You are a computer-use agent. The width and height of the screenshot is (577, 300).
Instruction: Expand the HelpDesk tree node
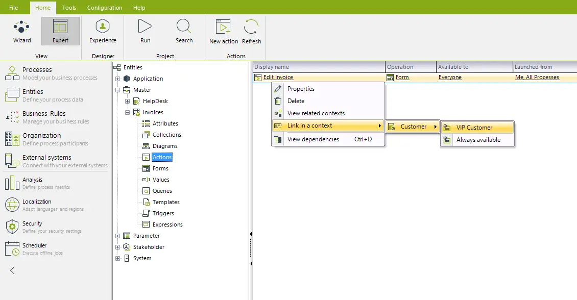[127, 101]
